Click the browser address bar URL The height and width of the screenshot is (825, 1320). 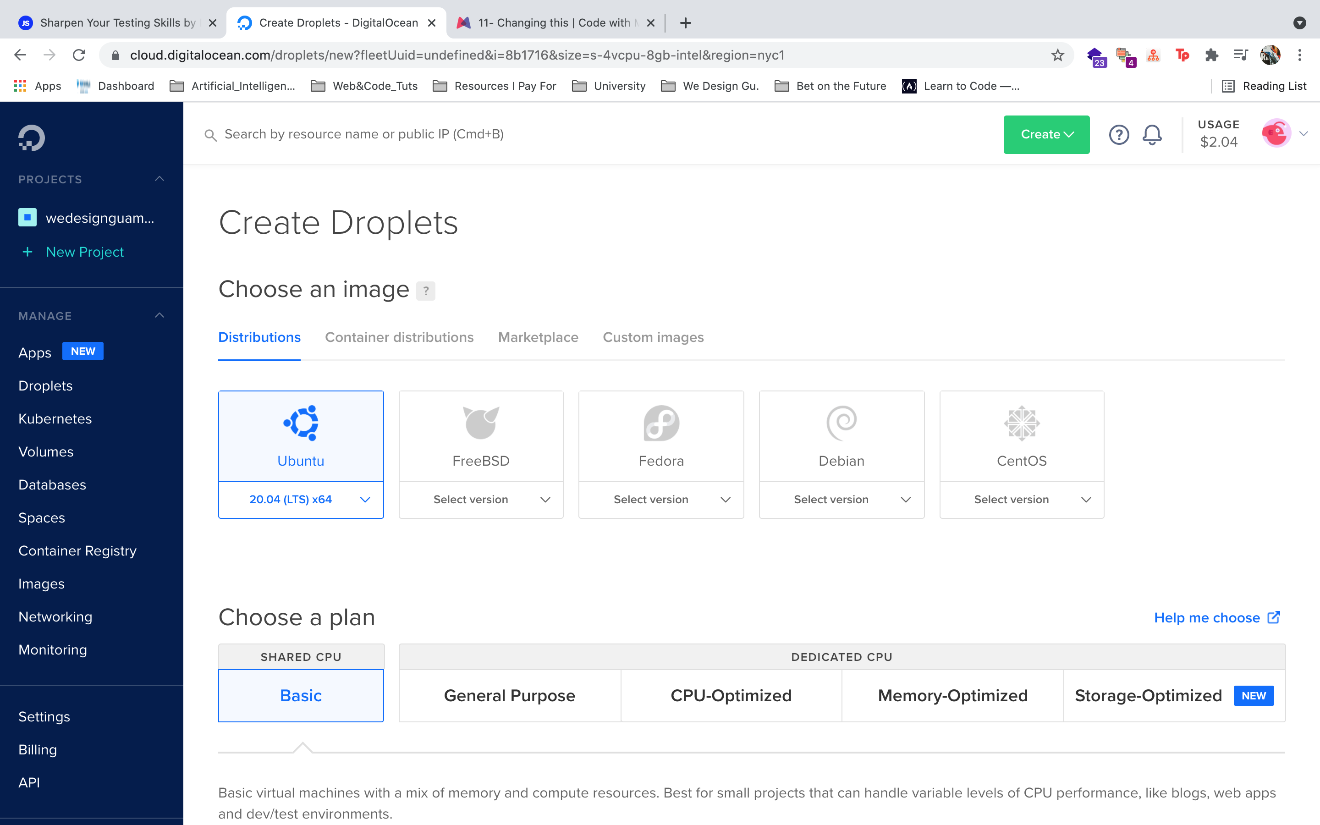[x=457, y=55]
